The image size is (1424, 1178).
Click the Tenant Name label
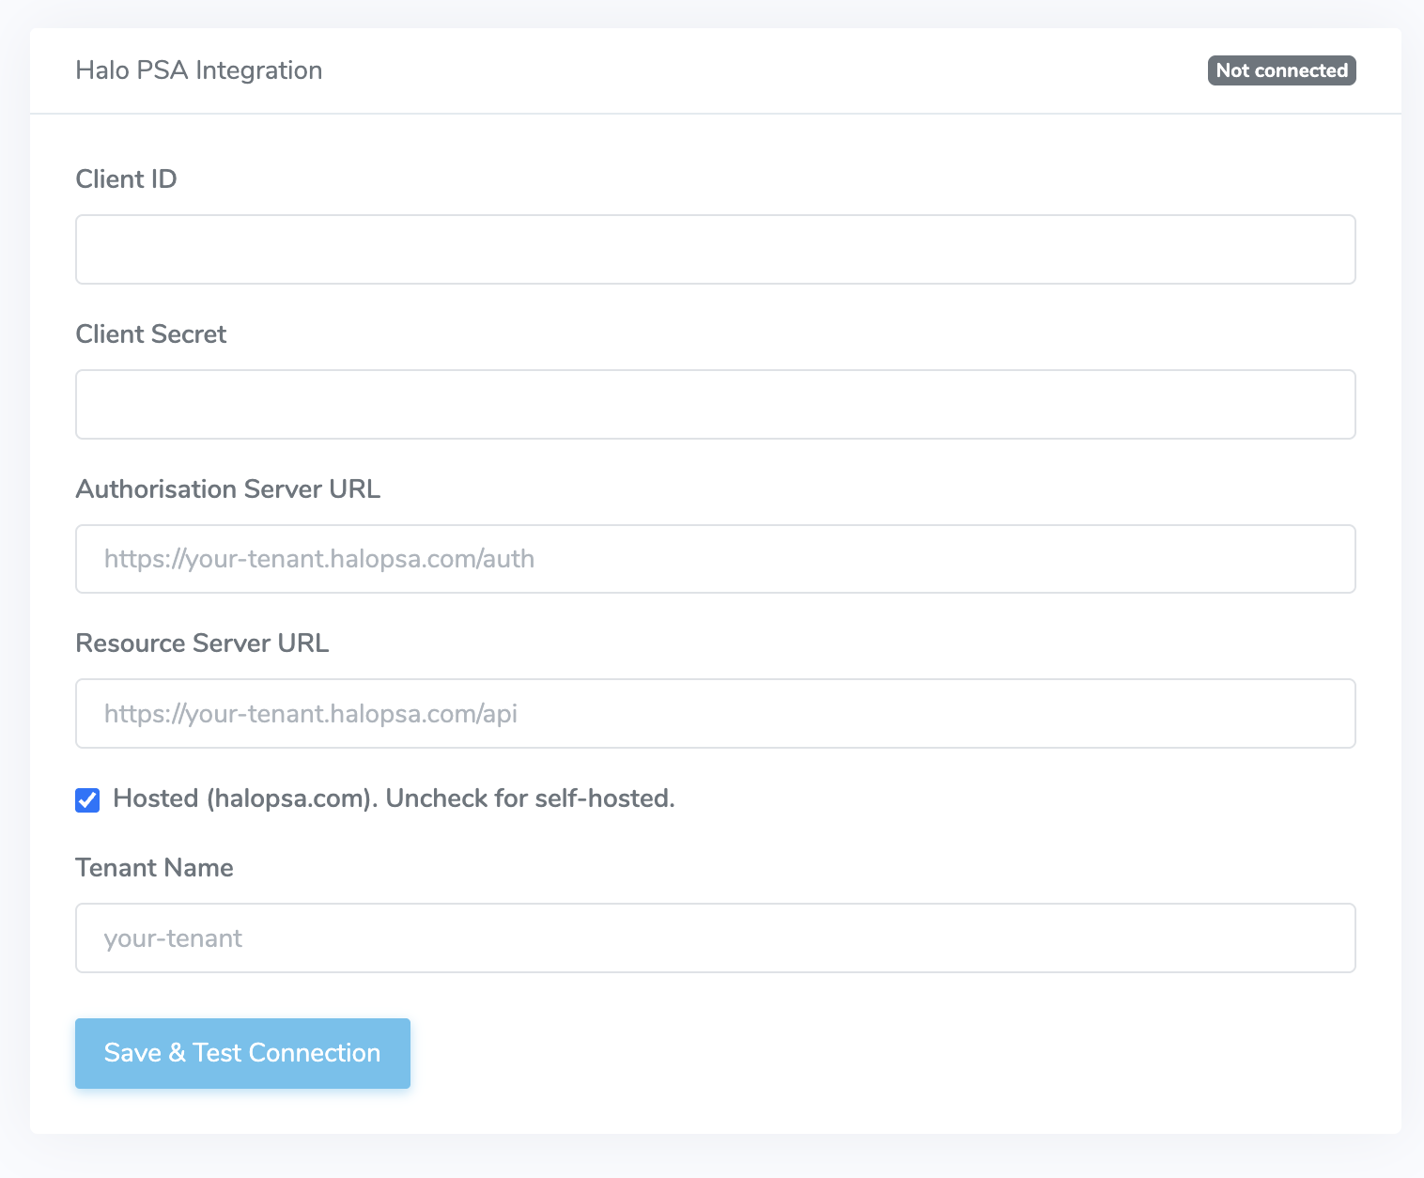154,867
